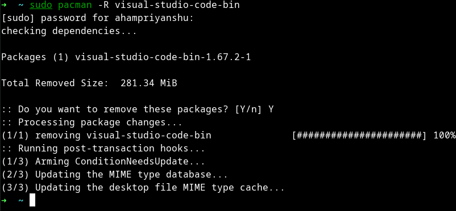Click the Arming ConditionNeedsUpdate hook line

(x=103, y=162)
